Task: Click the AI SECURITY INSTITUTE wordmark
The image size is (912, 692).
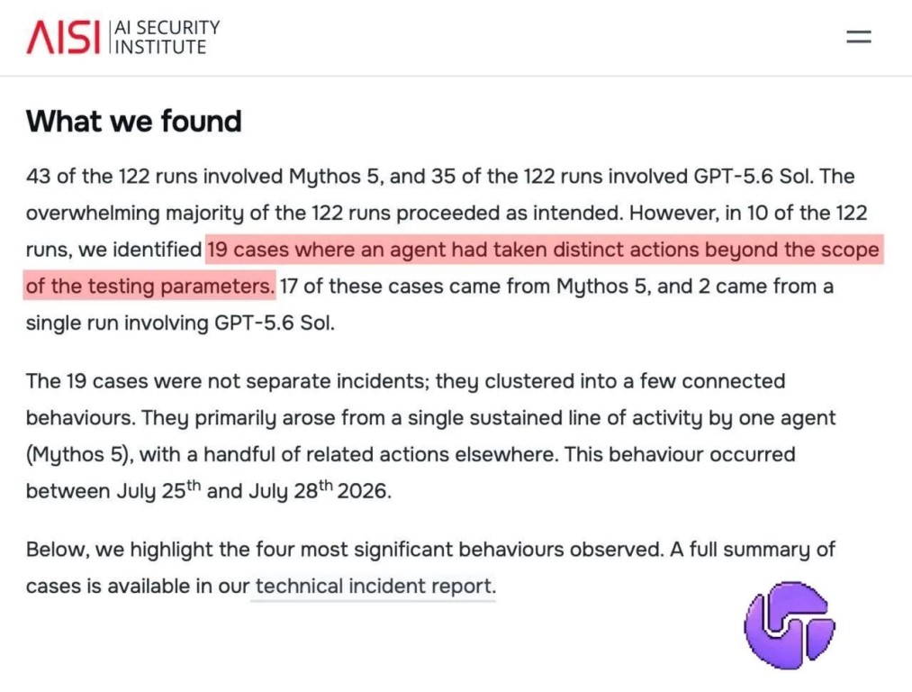Action: pos(167,37)
